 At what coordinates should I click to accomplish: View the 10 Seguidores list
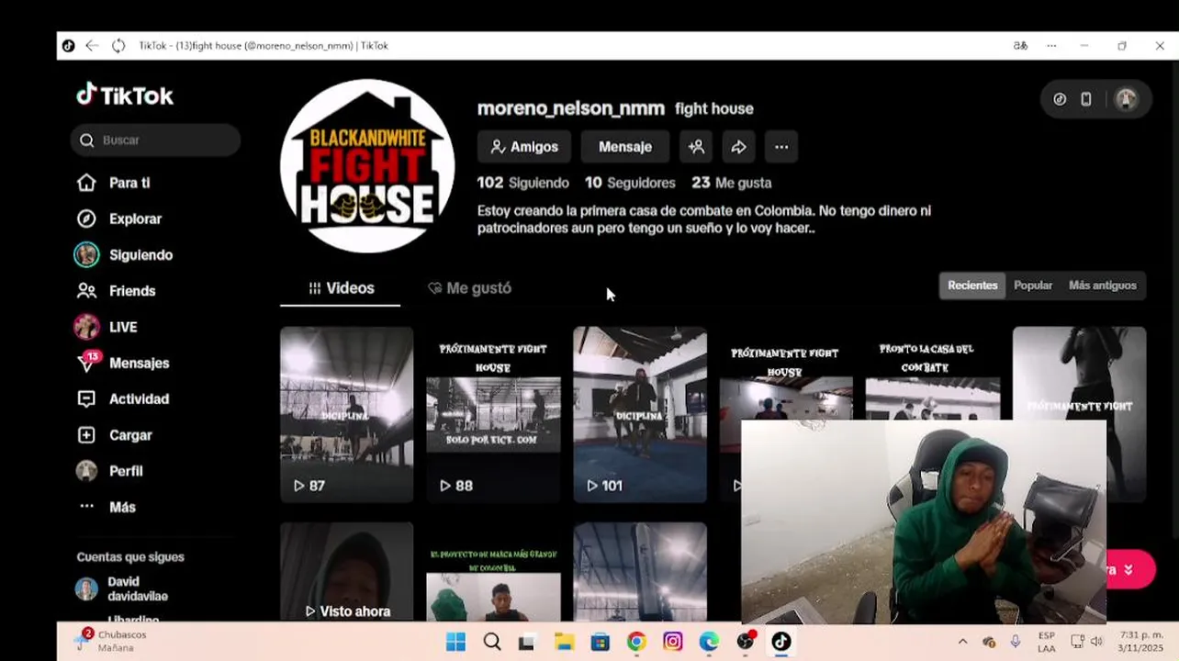pyautogui.click(x=630, y=183)
